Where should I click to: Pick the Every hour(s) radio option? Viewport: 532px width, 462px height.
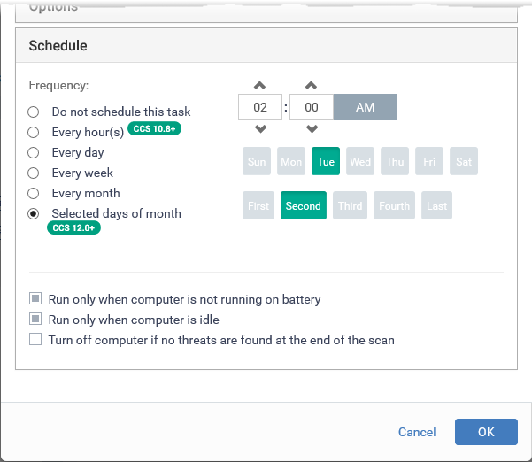click(34, 132)
